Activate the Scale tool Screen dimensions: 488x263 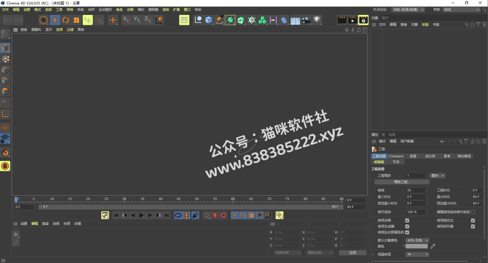pos(76,20)
